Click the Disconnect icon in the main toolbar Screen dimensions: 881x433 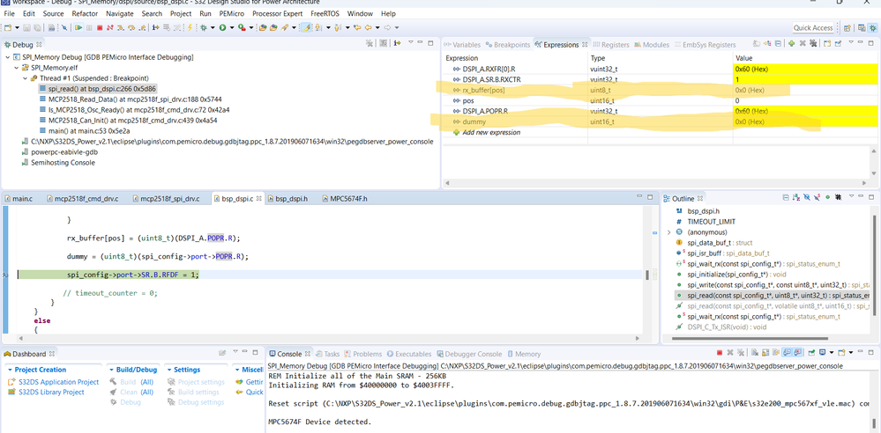pyautogui.click(x=109, y=27)
